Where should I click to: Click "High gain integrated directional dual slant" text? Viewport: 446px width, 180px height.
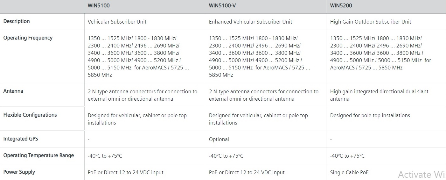click(x=379, y=91)
